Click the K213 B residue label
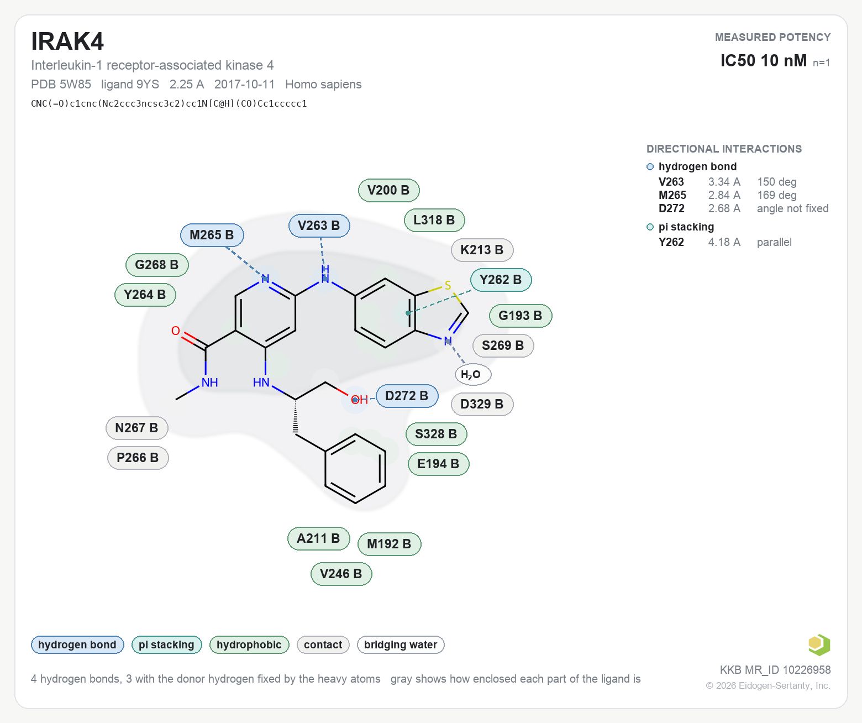The image size is (862, 723). click(482, 250)
